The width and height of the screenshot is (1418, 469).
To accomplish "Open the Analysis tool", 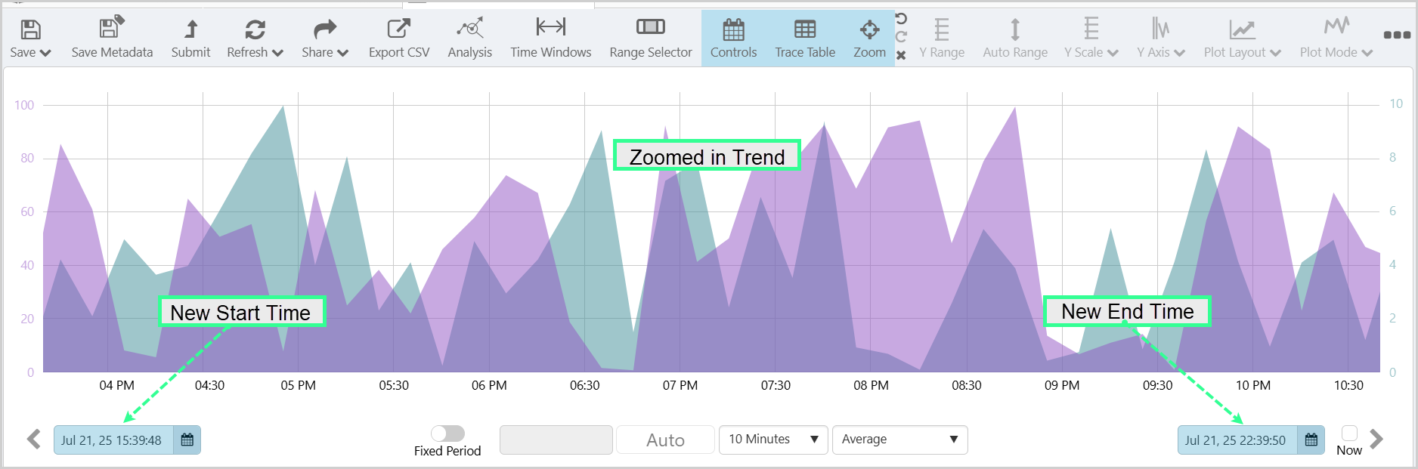I will coord(469,39).
